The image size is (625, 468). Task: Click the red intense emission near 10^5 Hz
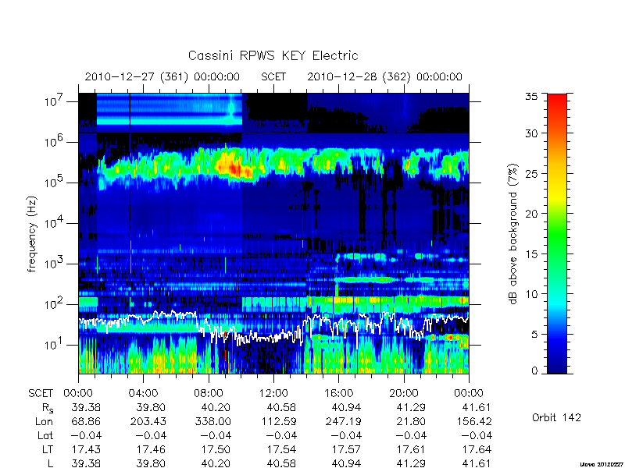click(235, 169)
